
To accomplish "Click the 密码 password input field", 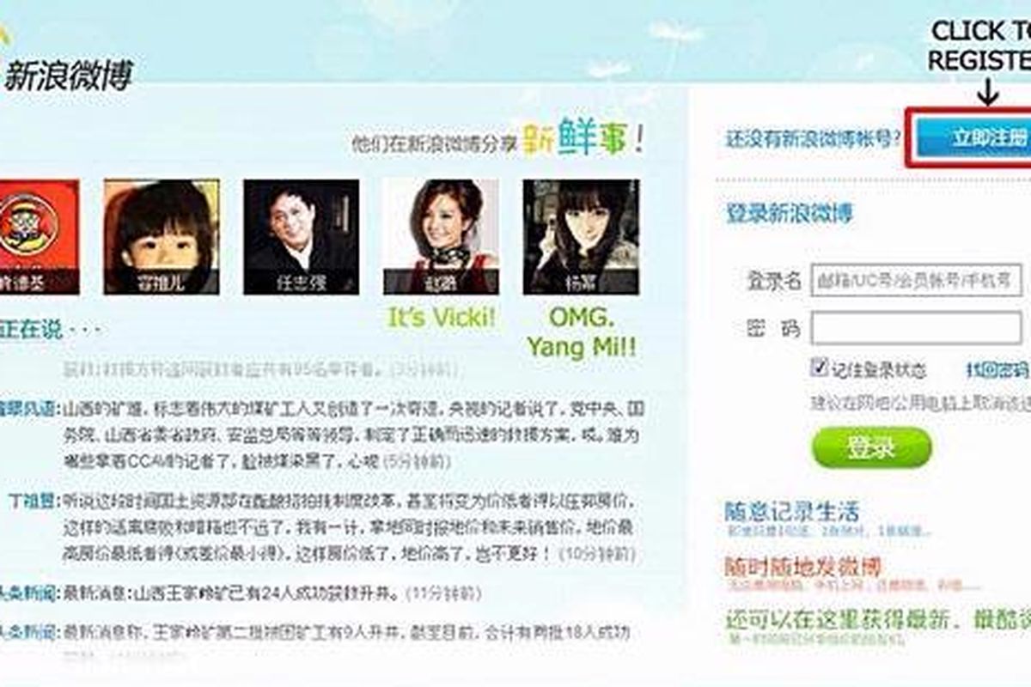I will point(917,329).
